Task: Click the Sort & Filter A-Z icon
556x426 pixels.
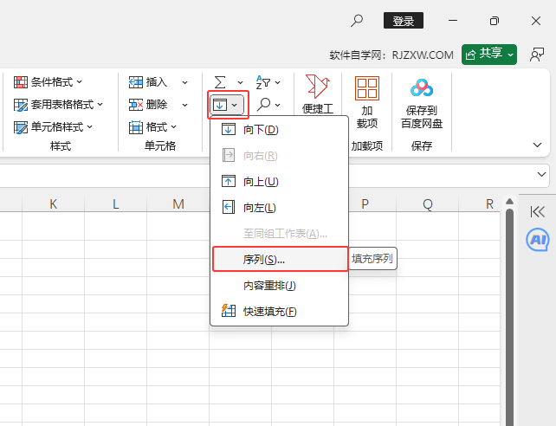Action: (x=263, y=81)
